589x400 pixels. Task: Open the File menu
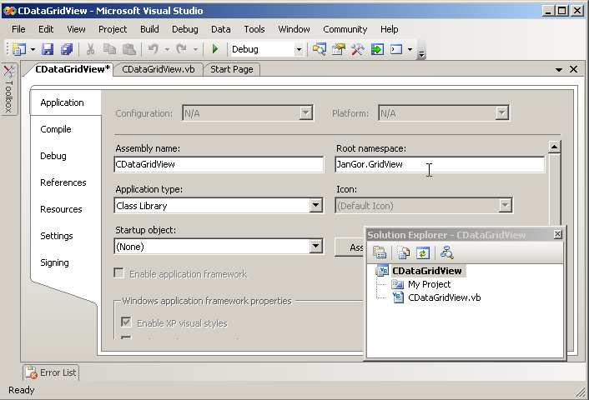[x=18, y=29]
